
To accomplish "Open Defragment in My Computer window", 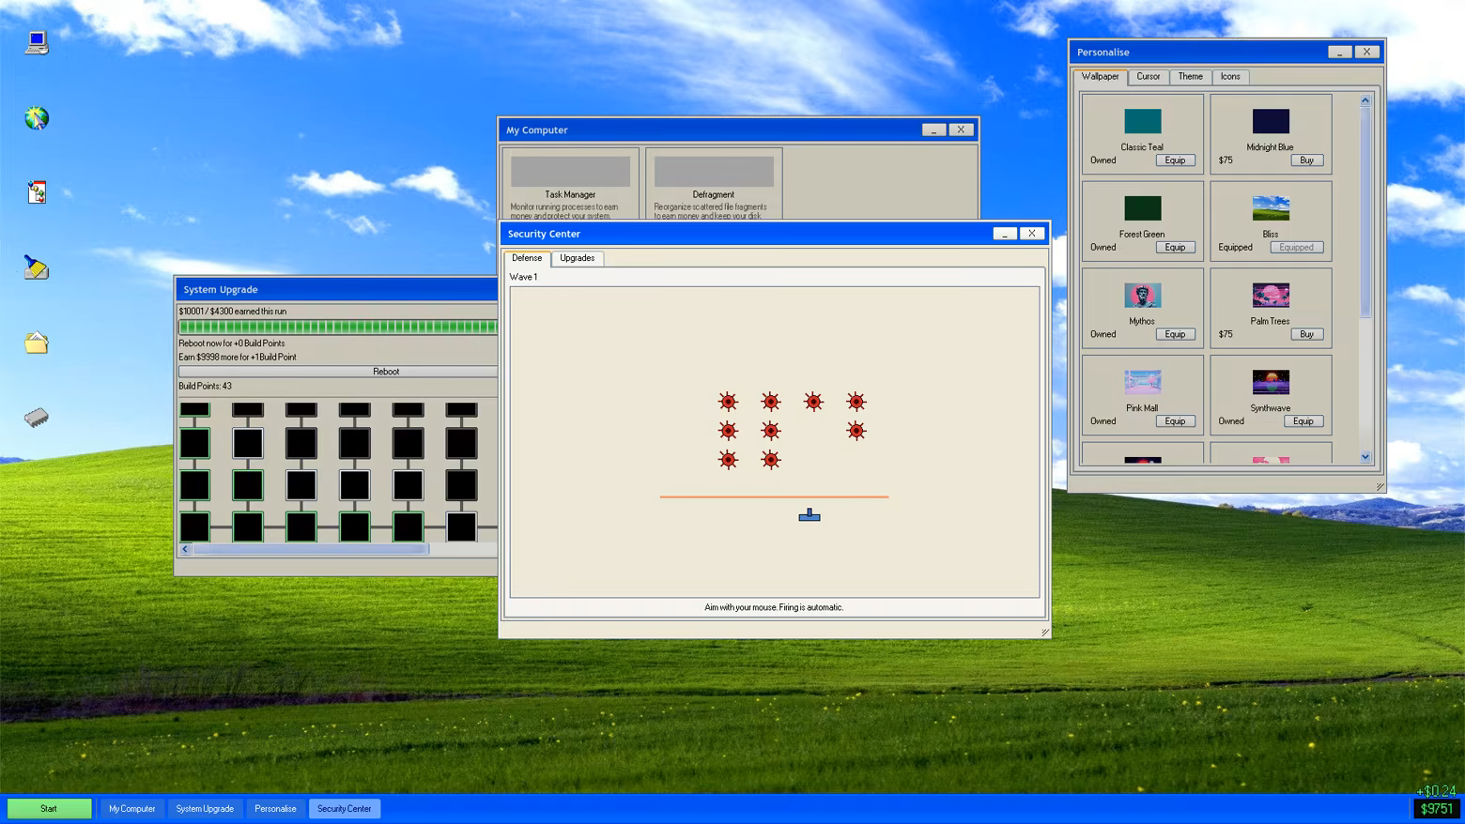I will coord(714,184).
